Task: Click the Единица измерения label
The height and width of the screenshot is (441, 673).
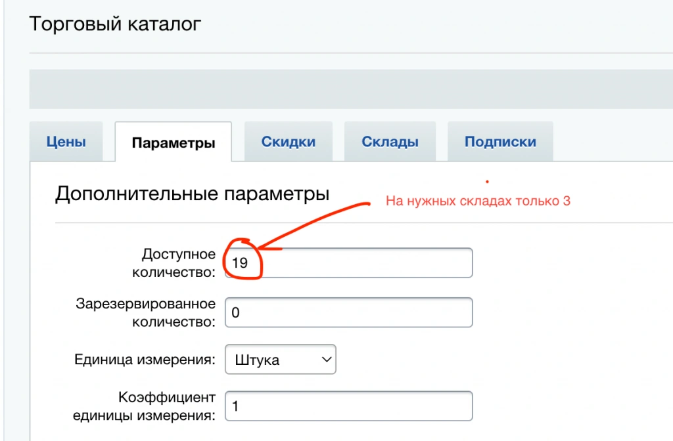Action: tap(145, 359)
